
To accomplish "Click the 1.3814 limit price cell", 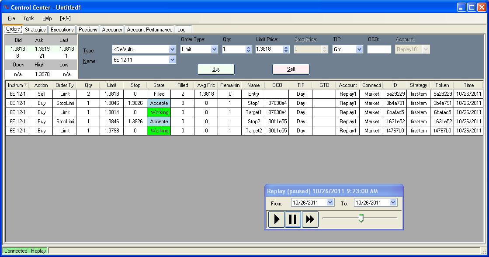I will [x=111, y=112].
